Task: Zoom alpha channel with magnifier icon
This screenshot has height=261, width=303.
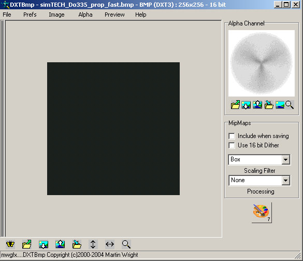Action: [x=290, y=105]
